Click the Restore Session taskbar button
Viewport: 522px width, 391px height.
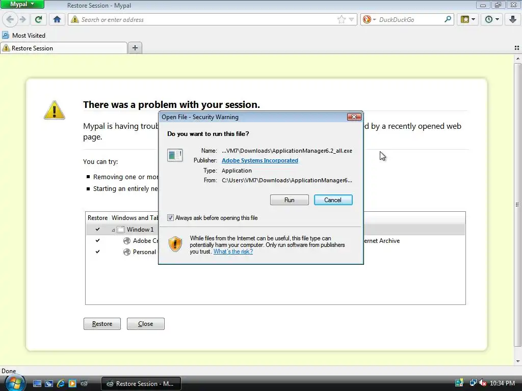click(141, 383)
